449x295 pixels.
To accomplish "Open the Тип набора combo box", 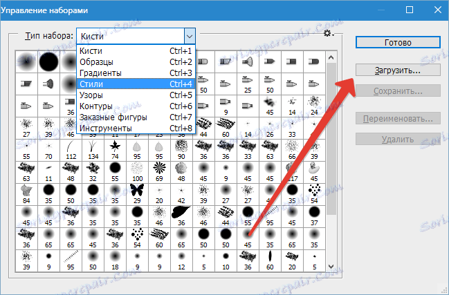I will 136,36.
